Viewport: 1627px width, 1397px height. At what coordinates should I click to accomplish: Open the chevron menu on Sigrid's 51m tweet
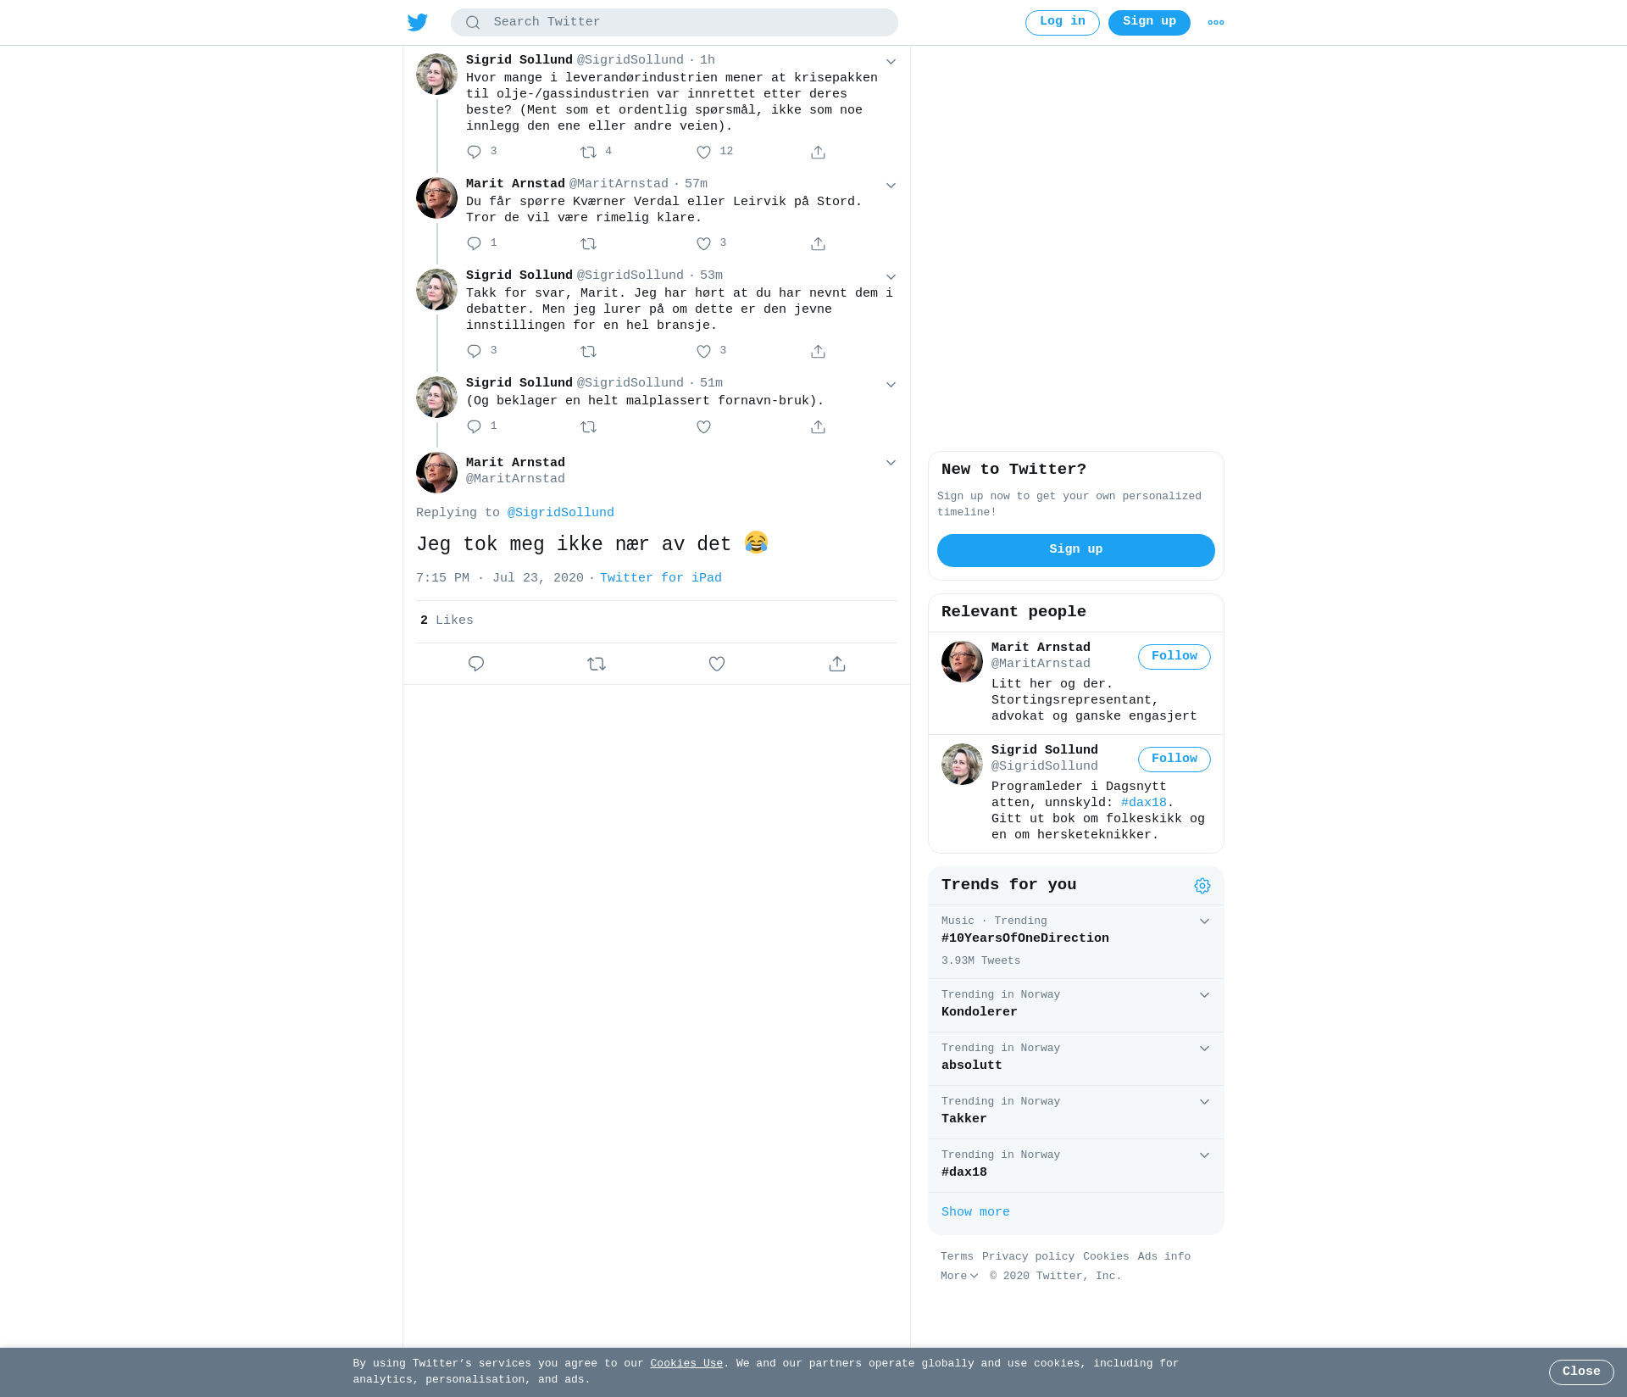[891, 384]
